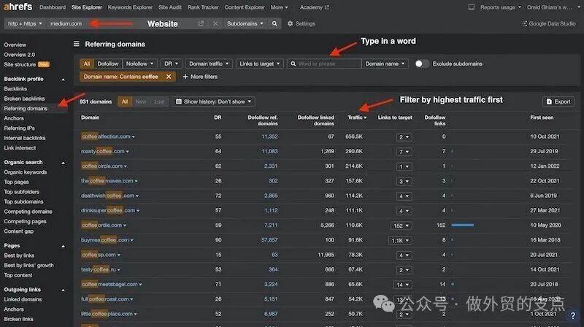Open the 11,352 dofollow ref. domains link
The image size is (584, 327).
(269, 136)
